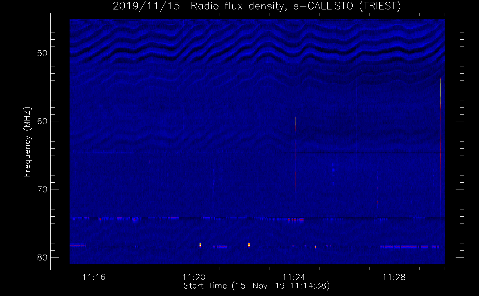Click the '11:28' time tick label
Image resolution: width=479 pixels, height=296 pixels.
[x=394, y=277]
